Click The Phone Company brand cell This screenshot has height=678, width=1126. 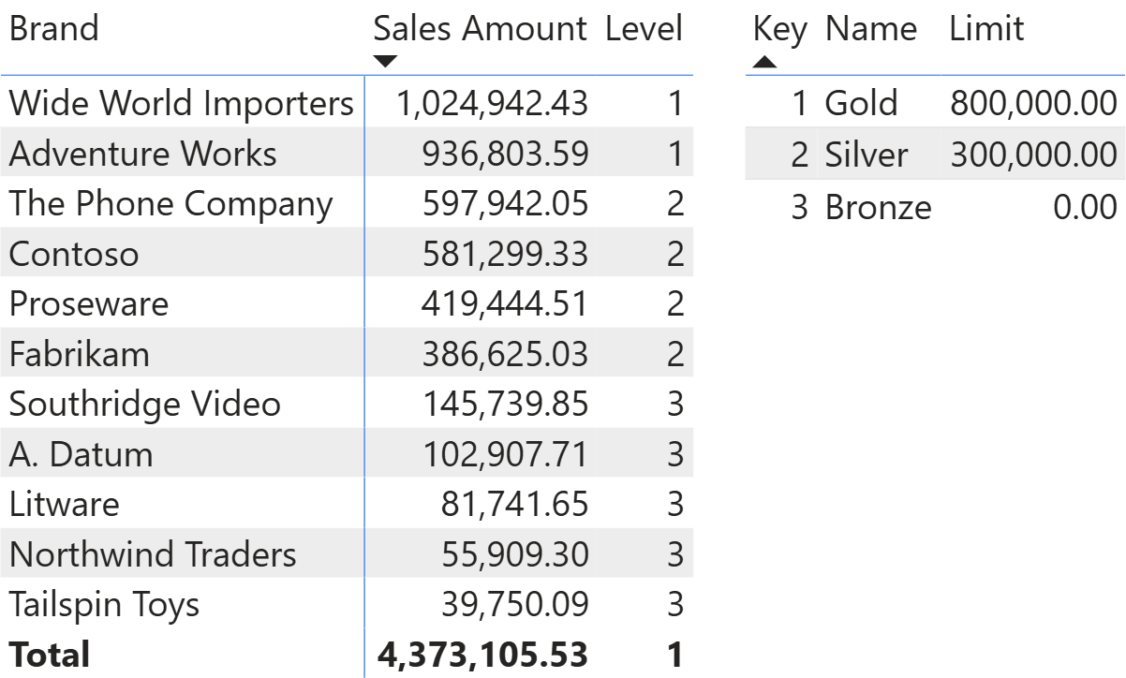pos(170,204)
